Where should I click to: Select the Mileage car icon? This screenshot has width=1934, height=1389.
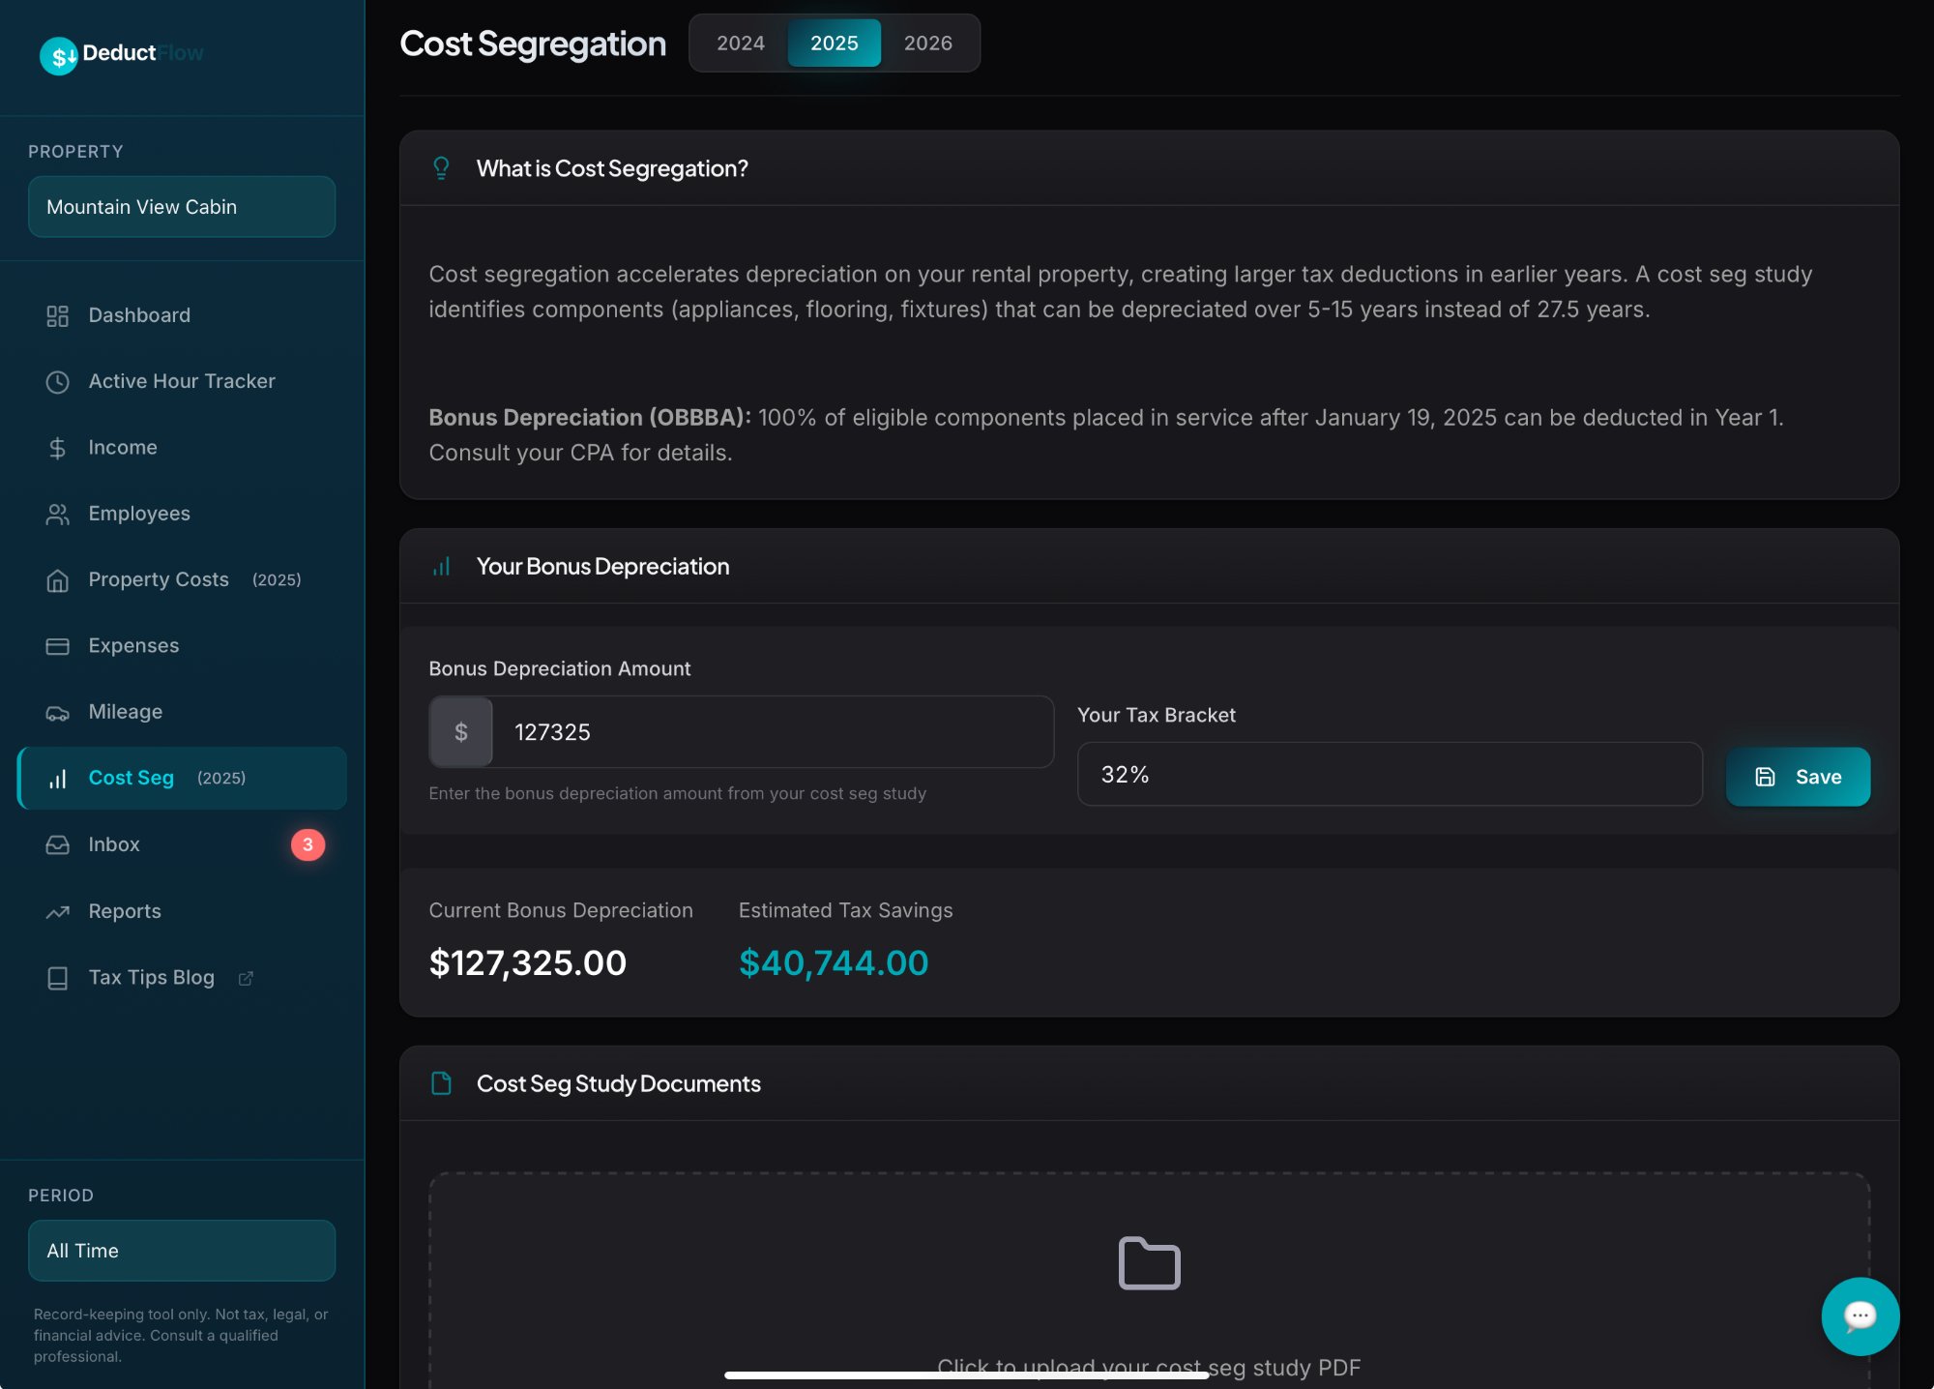[57, 711]
